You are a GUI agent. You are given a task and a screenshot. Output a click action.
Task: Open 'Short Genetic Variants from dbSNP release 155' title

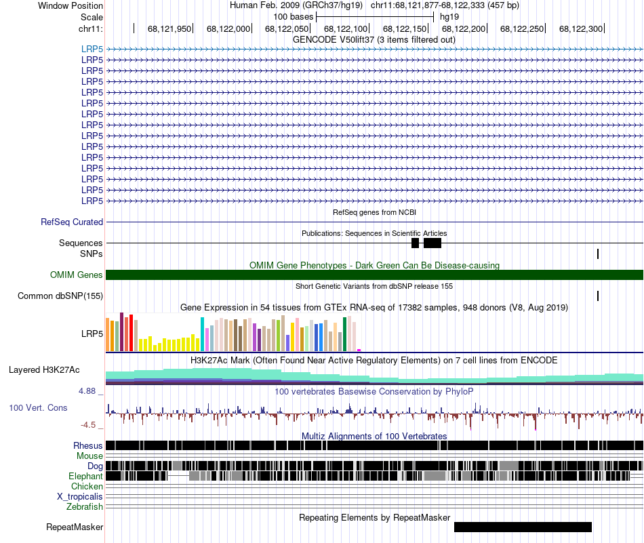pos(374,286)
